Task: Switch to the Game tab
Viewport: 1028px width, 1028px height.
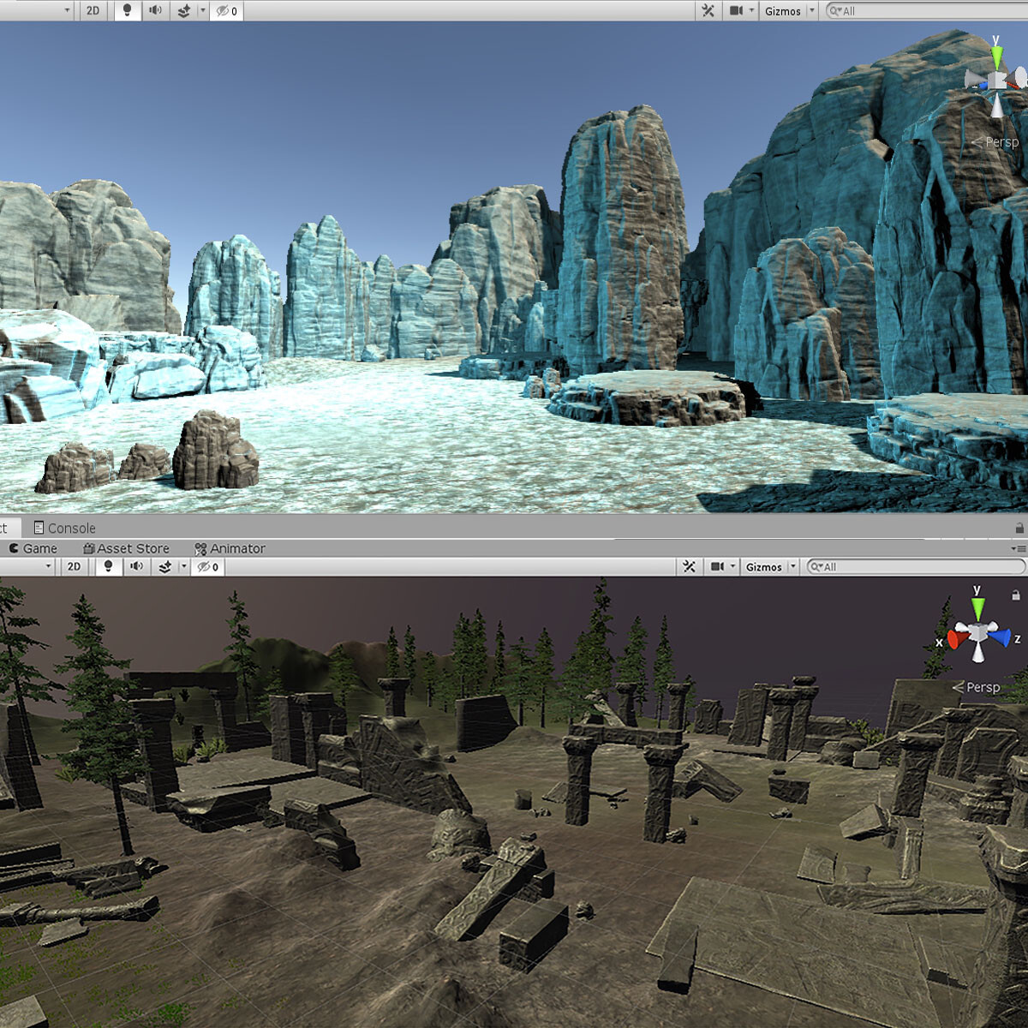Action: [35, 548]
